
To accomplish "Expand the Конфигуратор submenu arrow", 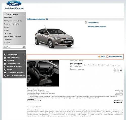I will coord(24,55).
